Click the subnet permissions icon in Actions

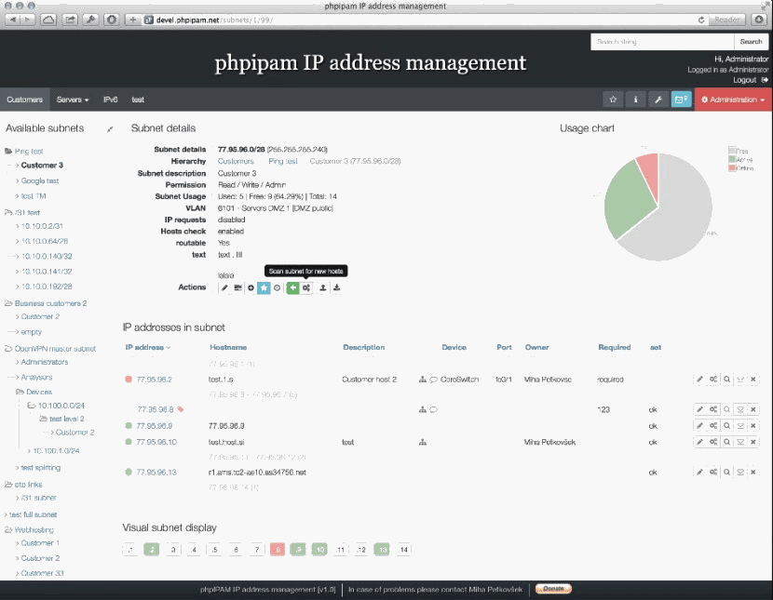click(237, 288)
